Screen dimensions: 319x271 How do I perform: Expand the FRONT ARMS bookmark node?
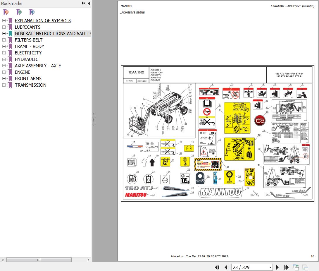click(4, 79)
